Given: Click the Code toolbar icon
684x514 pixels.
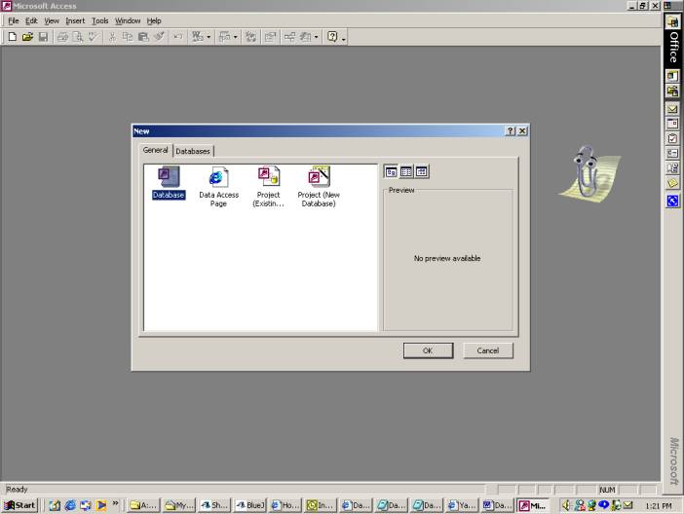Looking at the screenshot, I should coord(250,37).
